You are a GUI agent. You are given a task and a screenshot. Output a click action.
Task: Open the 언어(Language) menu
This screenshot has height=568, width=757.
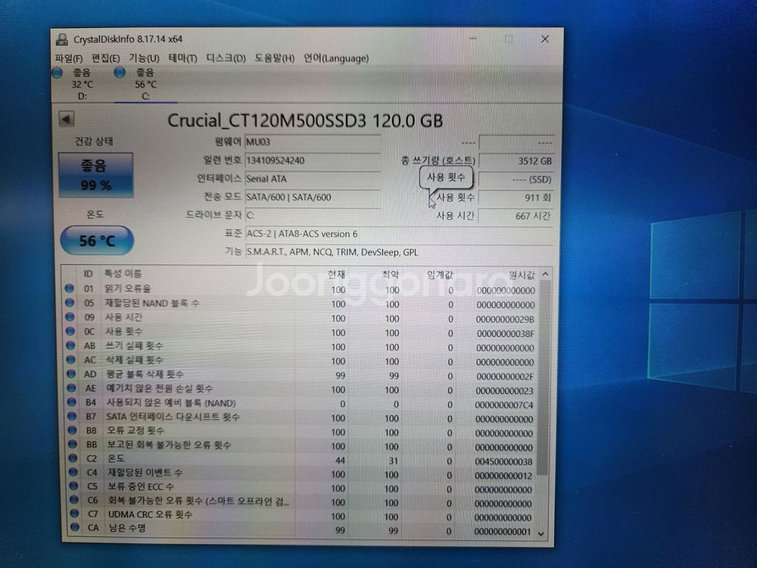click(x=336, y=58)
